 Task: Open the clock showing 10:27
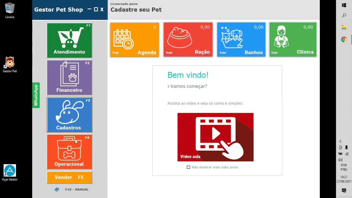pos(344,179)
